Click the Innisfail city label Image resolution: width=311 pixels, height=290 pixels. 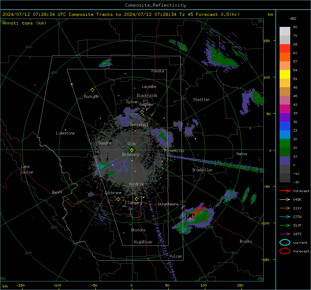(x=139, y=125)
